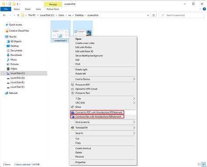This screenshot has width=207, height=167.
Task: Choose Set as desktop background
Action: click(89, 56)
